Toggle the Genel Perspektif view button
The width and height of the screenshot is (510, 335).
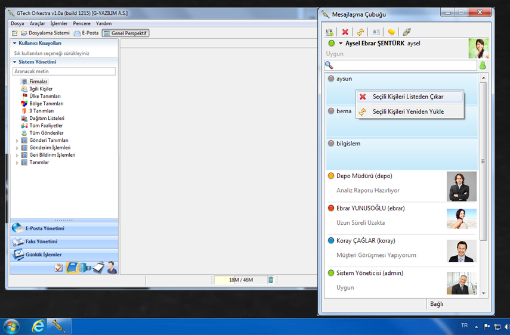tap(125, 33)
